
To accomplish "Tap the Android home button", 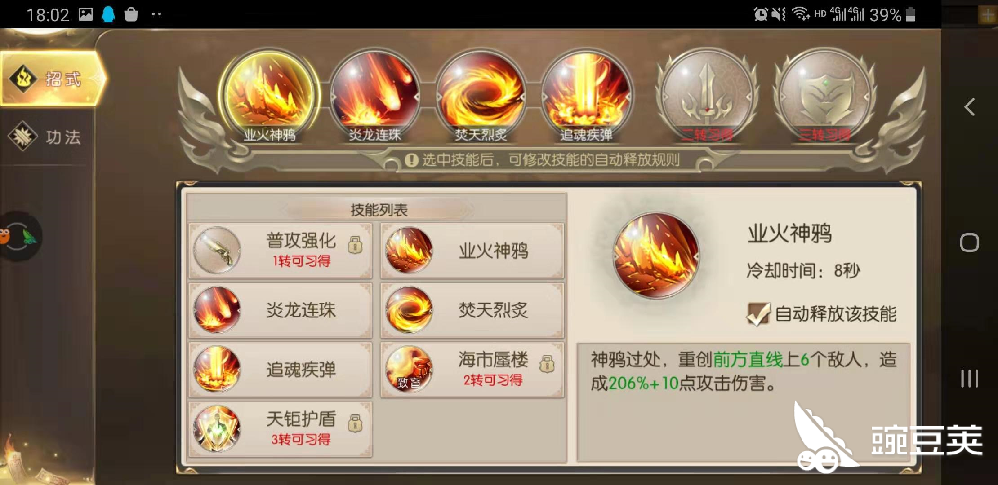I will coord(970,242).
